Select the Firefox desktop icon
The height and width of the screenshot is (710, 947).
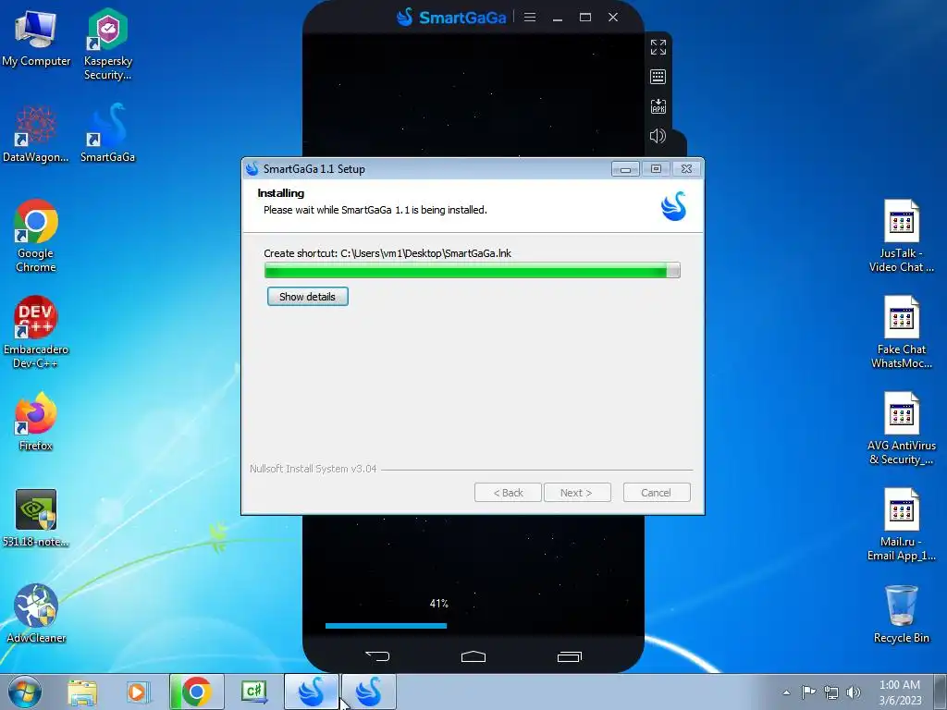click(36, 422)
